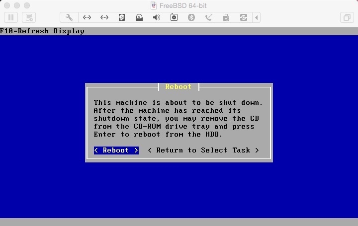The width and height of the screenshot is (358, 226).
Task: Click the sound speaker icon
Action: click(x=157, y=17)
